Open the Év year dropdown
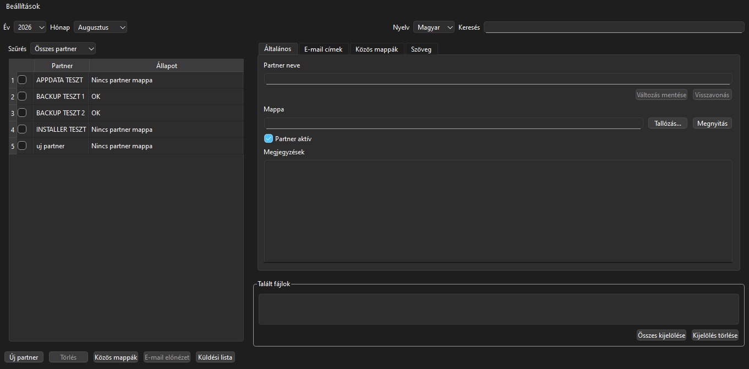Screen dimensions: 749x369 30,27
